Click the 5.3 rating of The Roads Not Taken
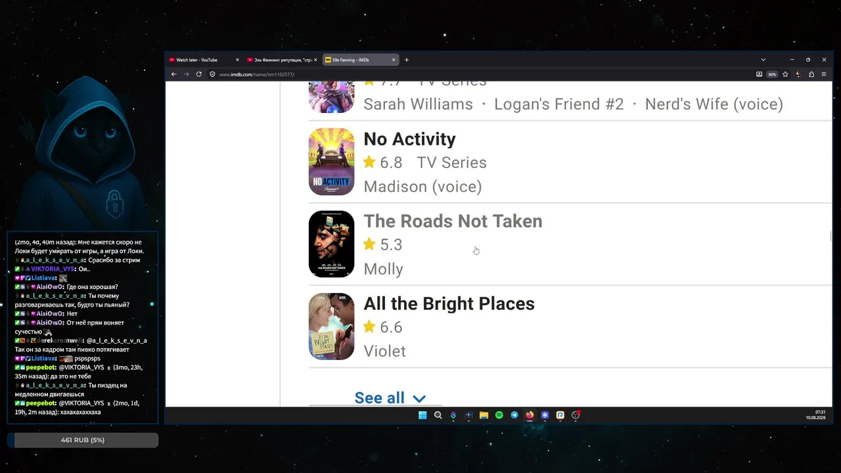The height and width of the screenshot is (473, 841). (382, 245)
